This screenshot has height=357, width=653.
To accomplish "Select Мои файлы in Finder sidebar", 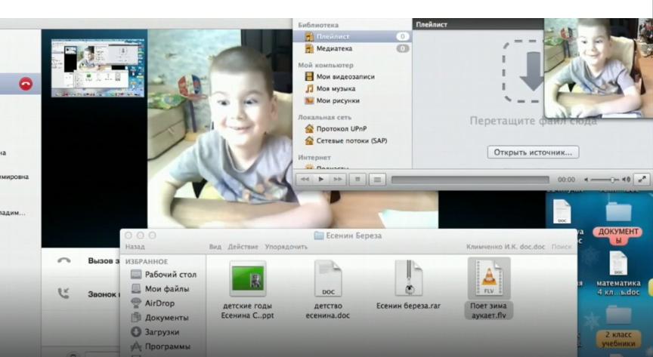I will [x=160, y=289].
